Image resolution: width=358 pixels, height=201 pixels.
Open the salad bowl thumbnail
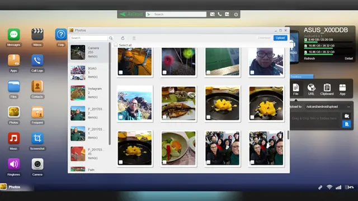click(178, 149)
